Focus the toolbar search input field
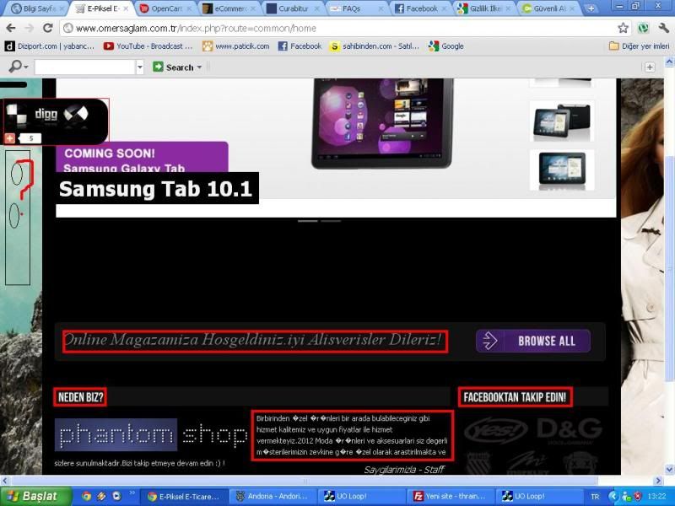This screenshot has height=506, width=675. (85, 67)
